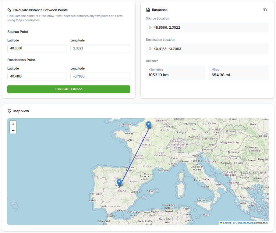Click the pin icon next to Map View
This screenshot has height=233, width=276.
(9, 111)
